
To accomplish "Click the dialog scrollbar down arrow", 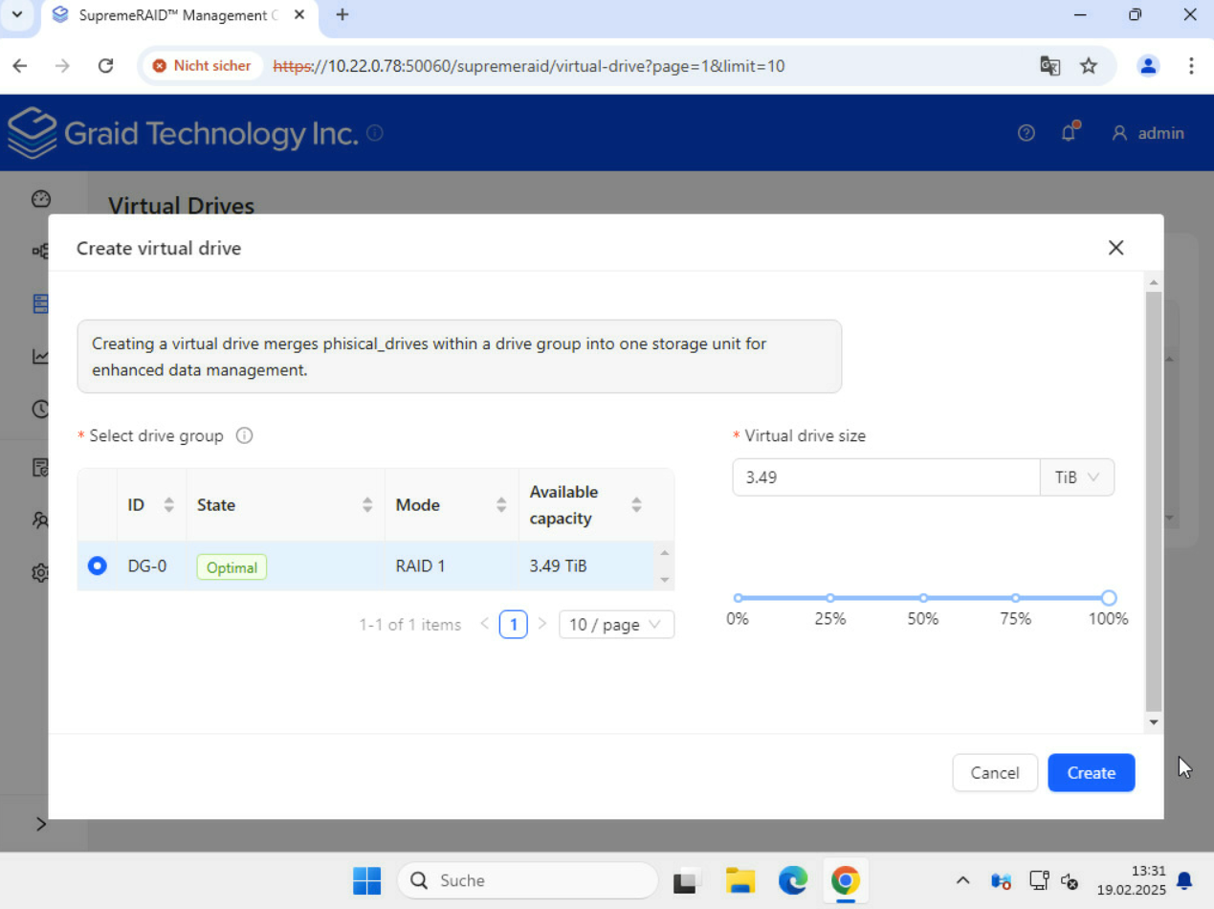I will pos(1154,722).
